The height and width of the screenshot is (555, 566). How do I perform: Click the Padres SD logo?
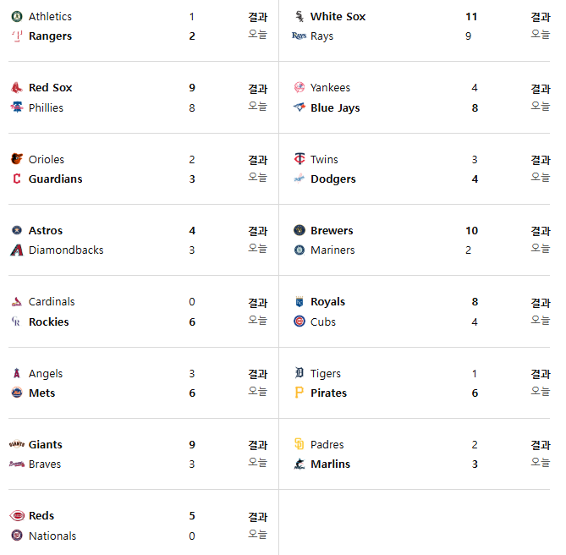tap(299, 444)
